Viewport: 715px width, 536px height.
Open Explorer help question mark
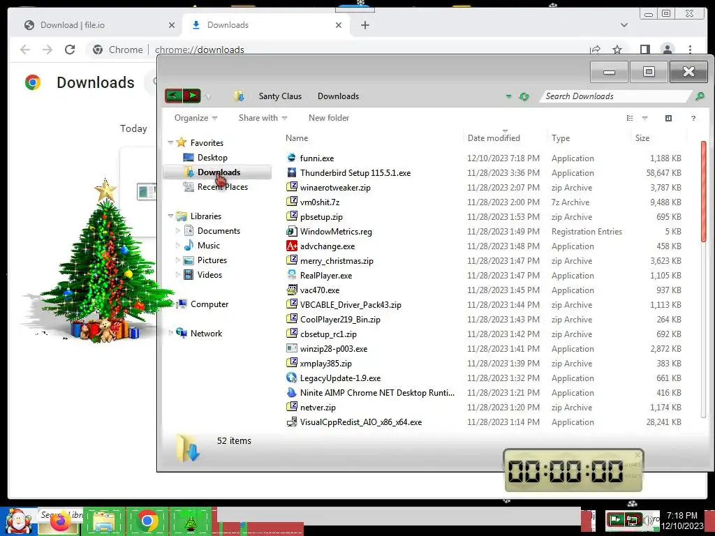click(x=693, y=118)
